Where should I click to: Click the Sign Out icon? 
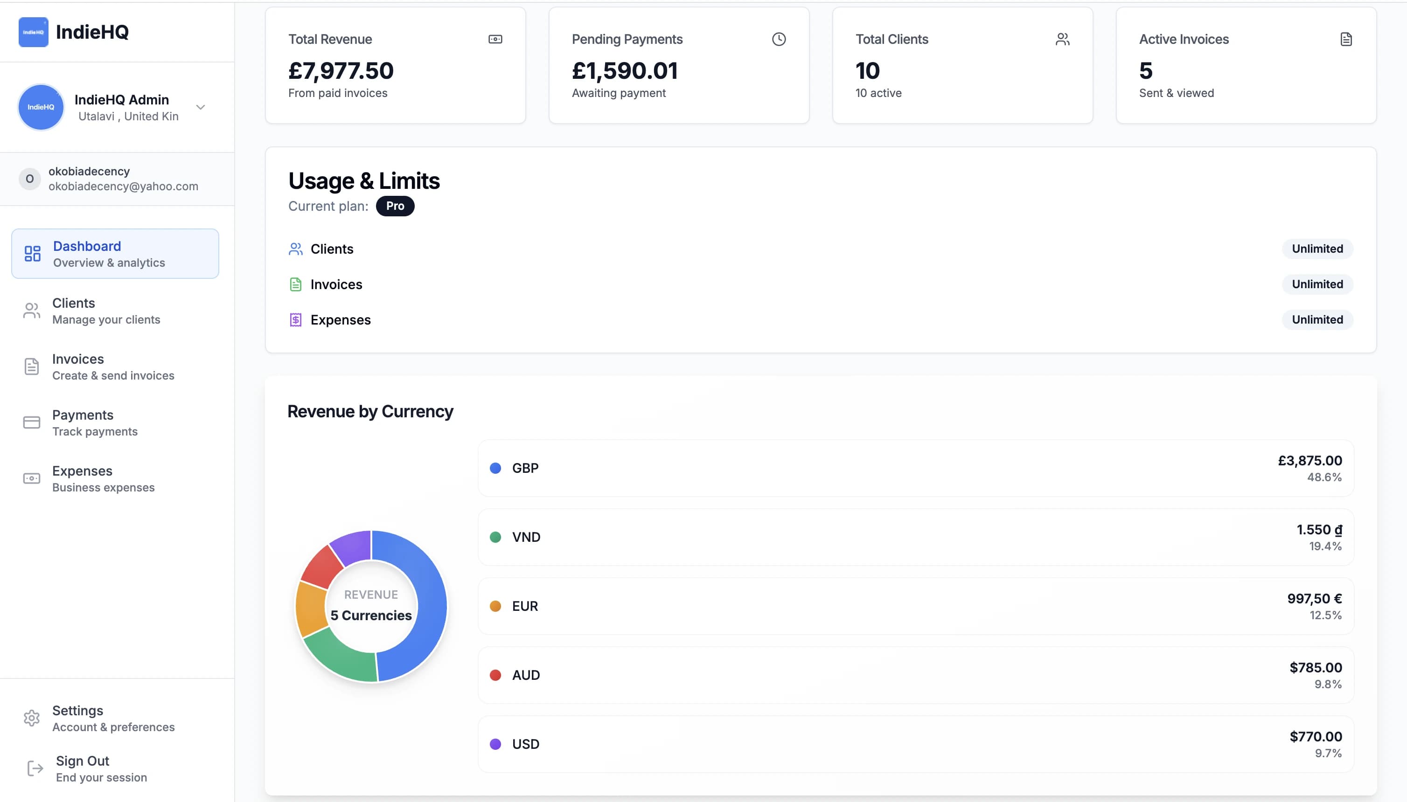(x=33, y=767)
